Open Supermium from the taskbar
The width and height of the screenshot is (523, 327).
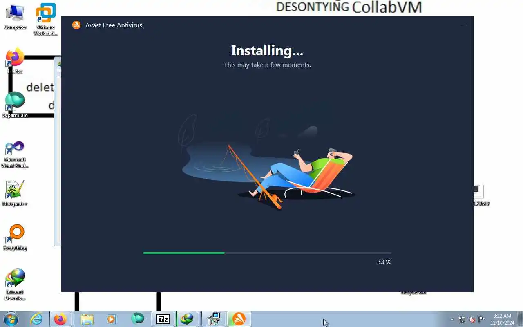(x=138, y=319)
